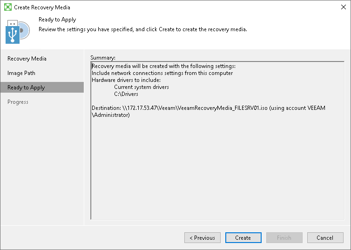Open the Recovery Media step

pos(27,59)
